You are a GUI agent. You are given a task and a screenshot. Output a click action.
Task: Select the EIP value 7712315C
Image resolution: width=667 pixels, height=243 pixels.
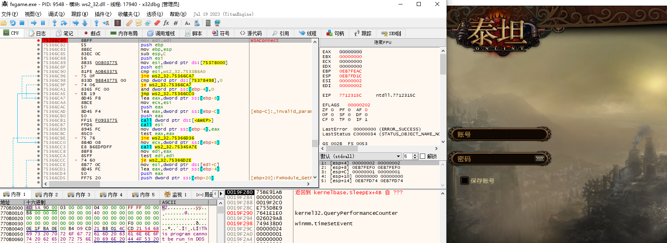350,96
